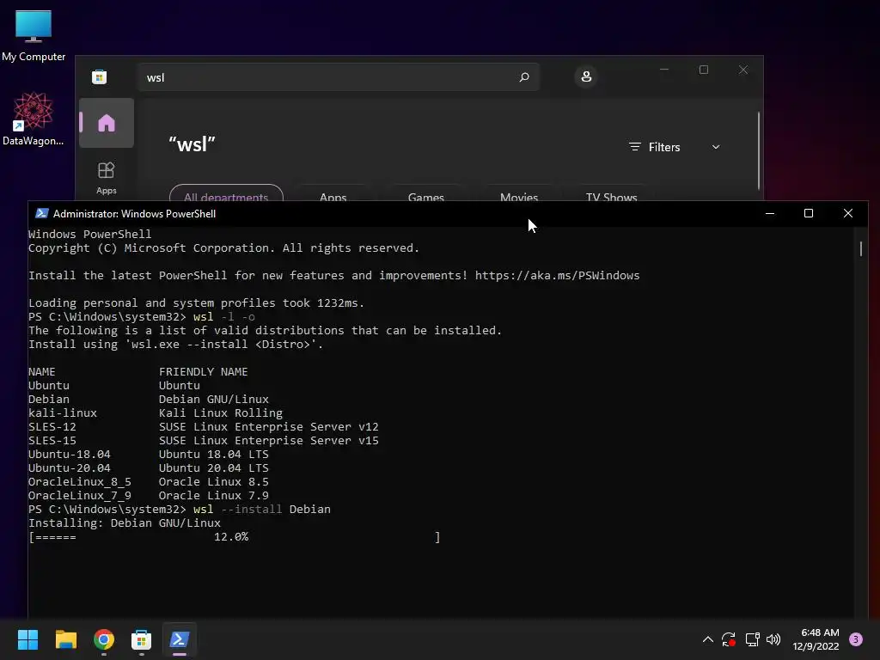Click the "wsl" results heading in Store
880x660 pixels.
point(192,144)
